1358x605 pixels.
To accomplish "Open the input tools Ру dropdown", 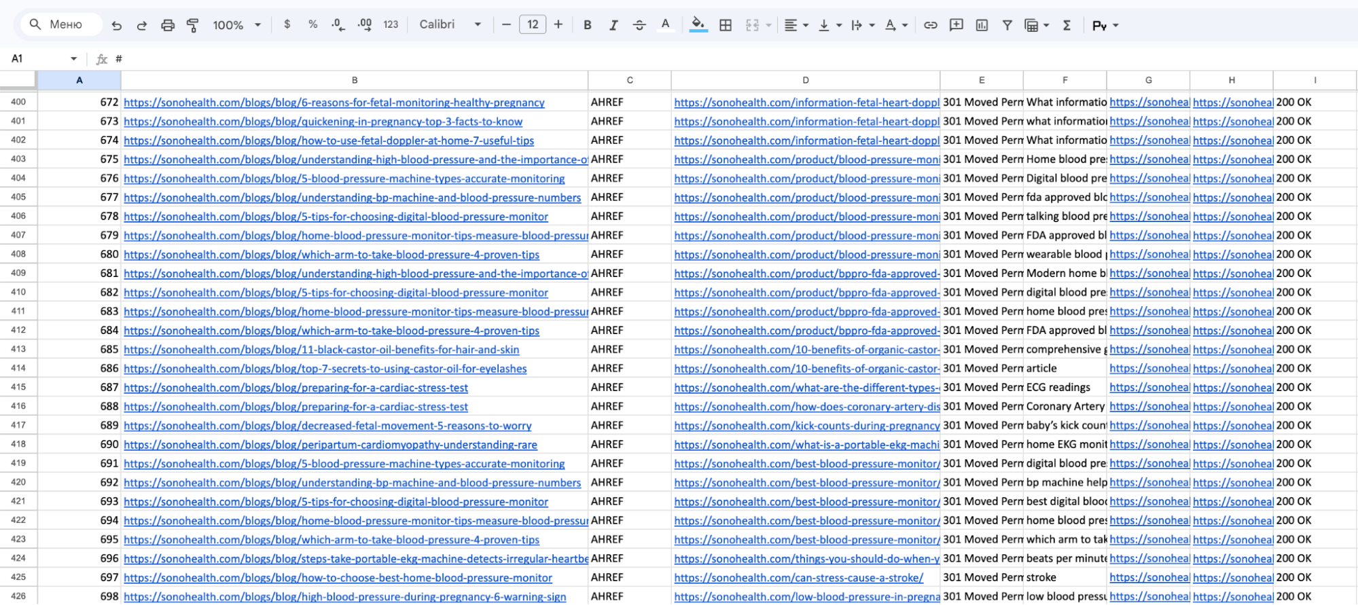I will [x=1105, y=25].
